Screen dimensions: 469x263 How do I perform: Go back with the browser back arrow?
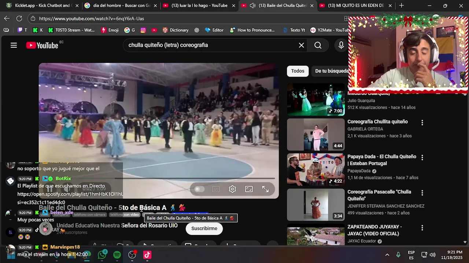click(x=7, y=18)
